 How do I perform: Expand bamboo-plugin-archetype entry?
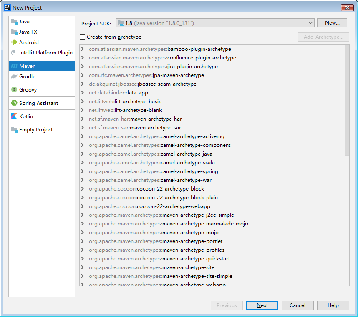[x=83, y=49]
